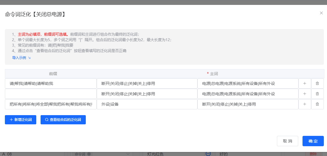
Task: Click hint line 常见的前缀词有
Action: [43, 45]
